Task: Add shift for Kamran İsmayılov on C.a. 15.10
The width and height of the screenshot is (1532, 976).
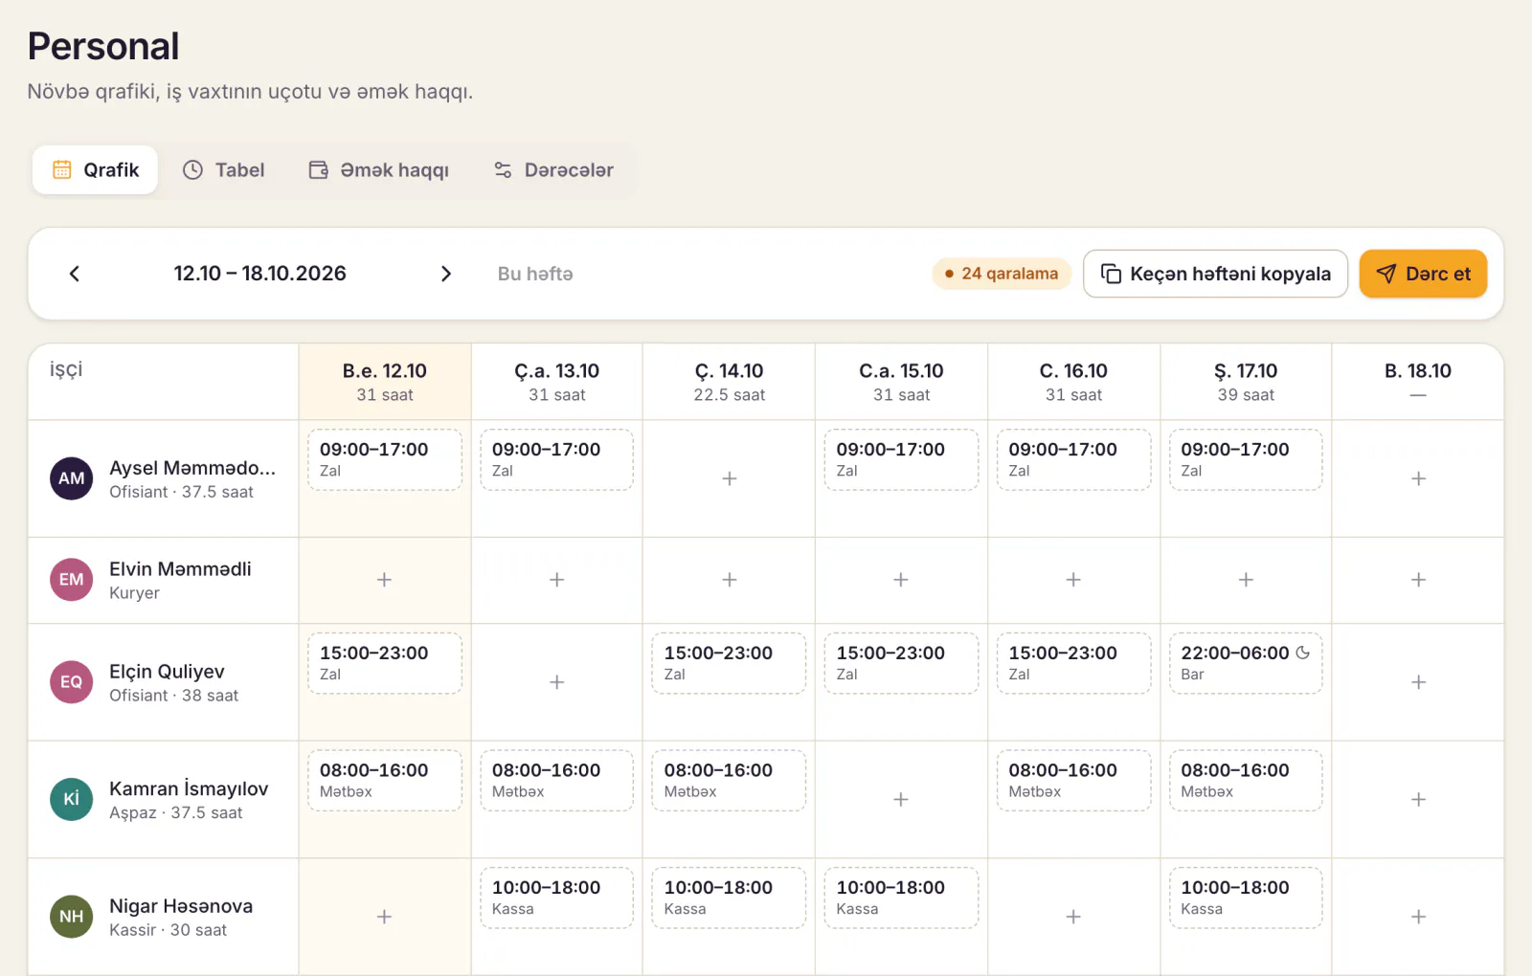Action: [x=901, y=799]
